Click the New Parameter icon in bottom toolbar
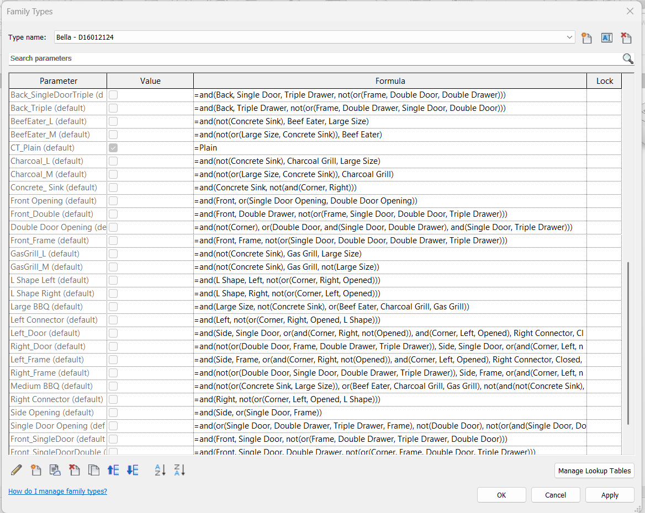 (36, 470)
